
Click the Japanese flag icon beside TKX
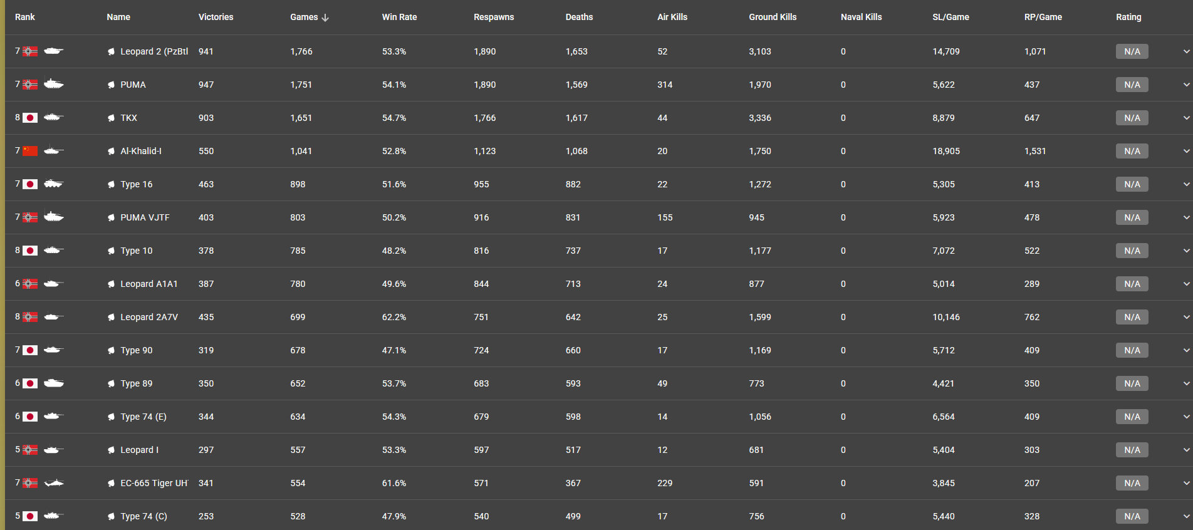click(30, 118)
